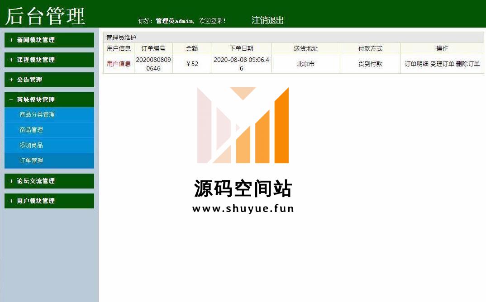Click the 订单编号 column header
This screenshot has width=486, height=302.
[153, 48]
